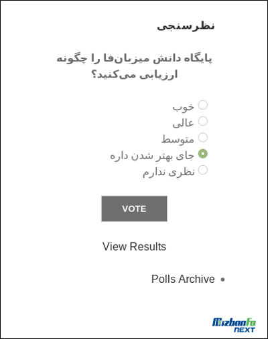Choose the عالی radio option
Image resolution: width=268 pixels, height=339 pixels.
203,121
